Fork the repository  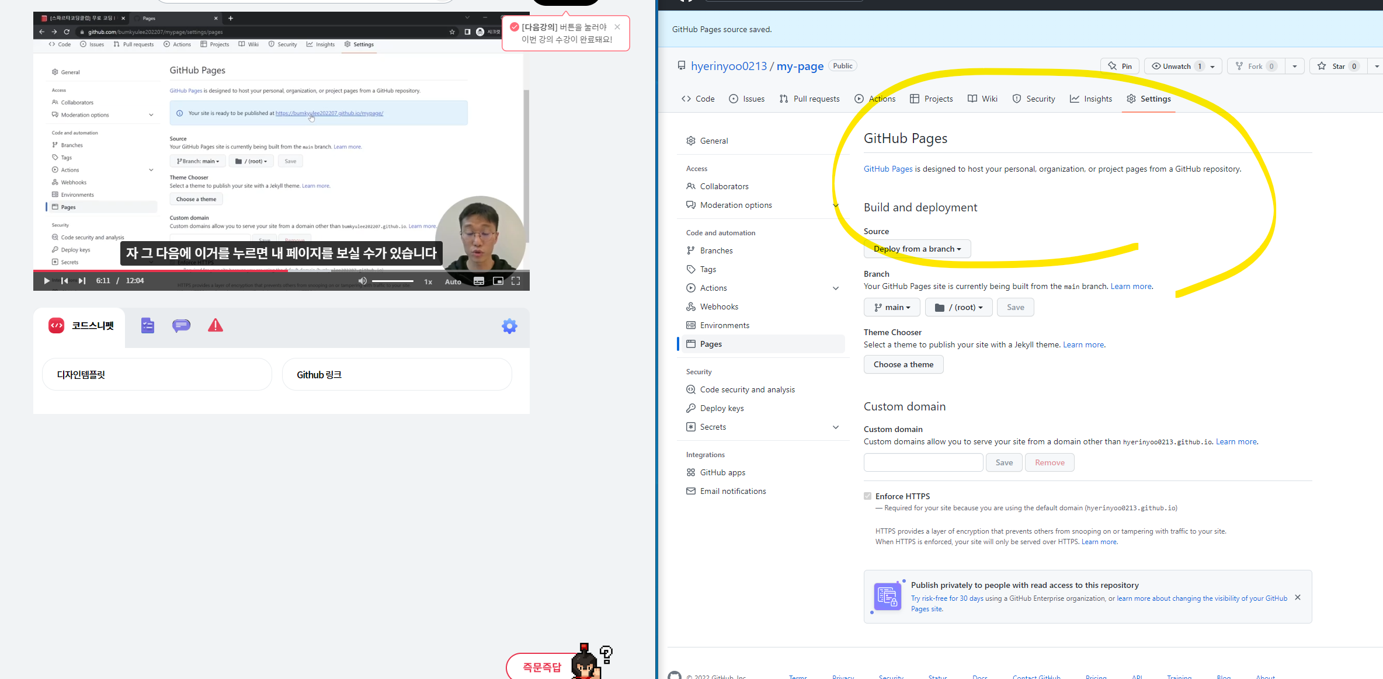(x=1257, y=66)
